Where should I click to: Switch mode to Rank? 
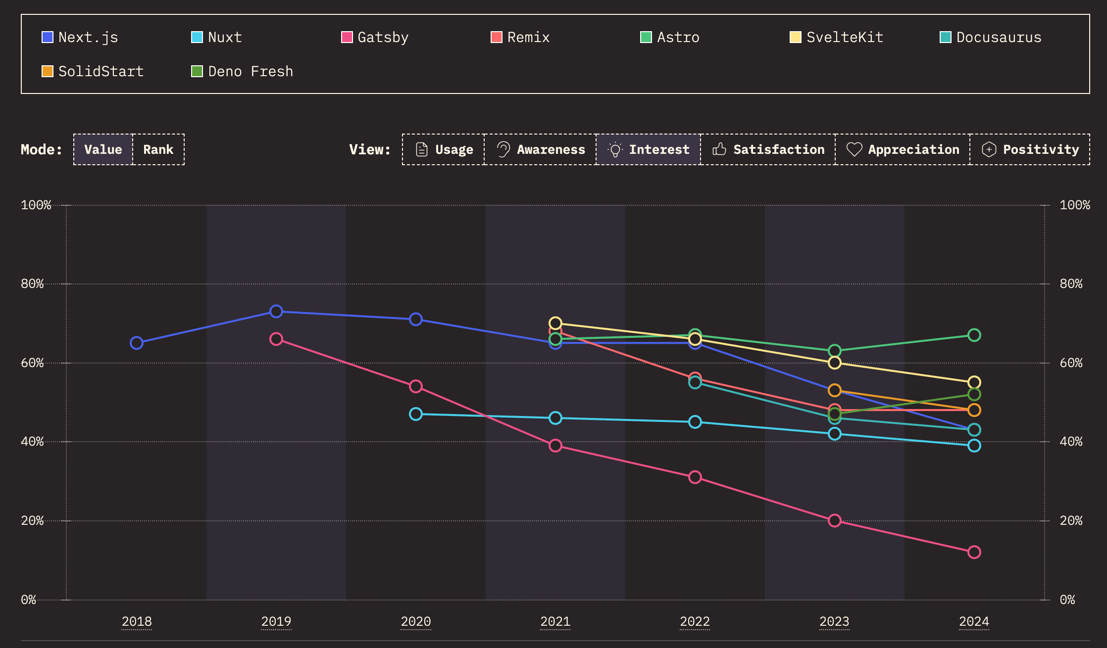tap(158, 149)
